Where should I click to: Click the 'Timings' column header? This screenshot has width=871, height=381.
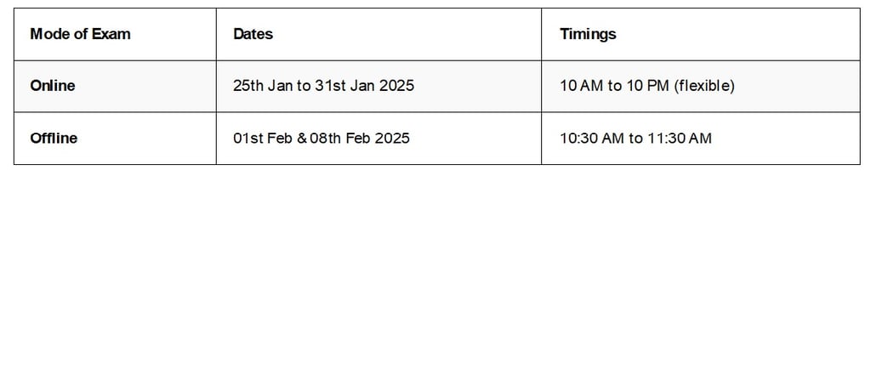[x=588, y=34]
